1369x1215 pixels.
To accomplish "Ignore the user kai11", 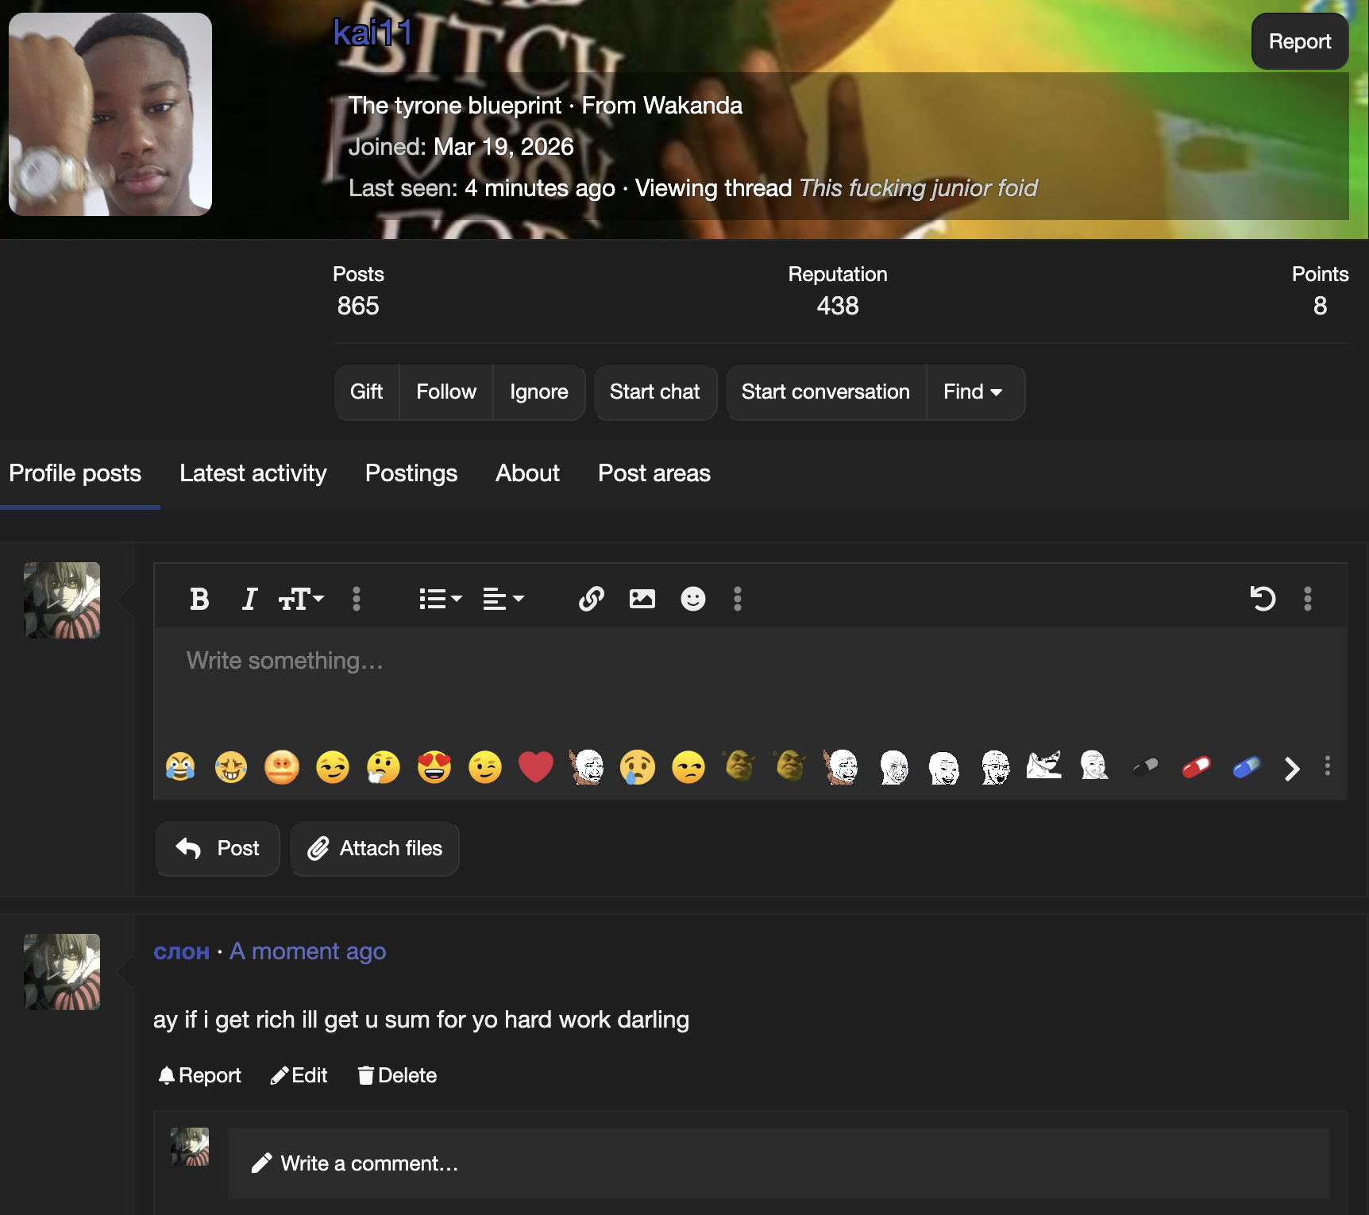I will point(539,391).
